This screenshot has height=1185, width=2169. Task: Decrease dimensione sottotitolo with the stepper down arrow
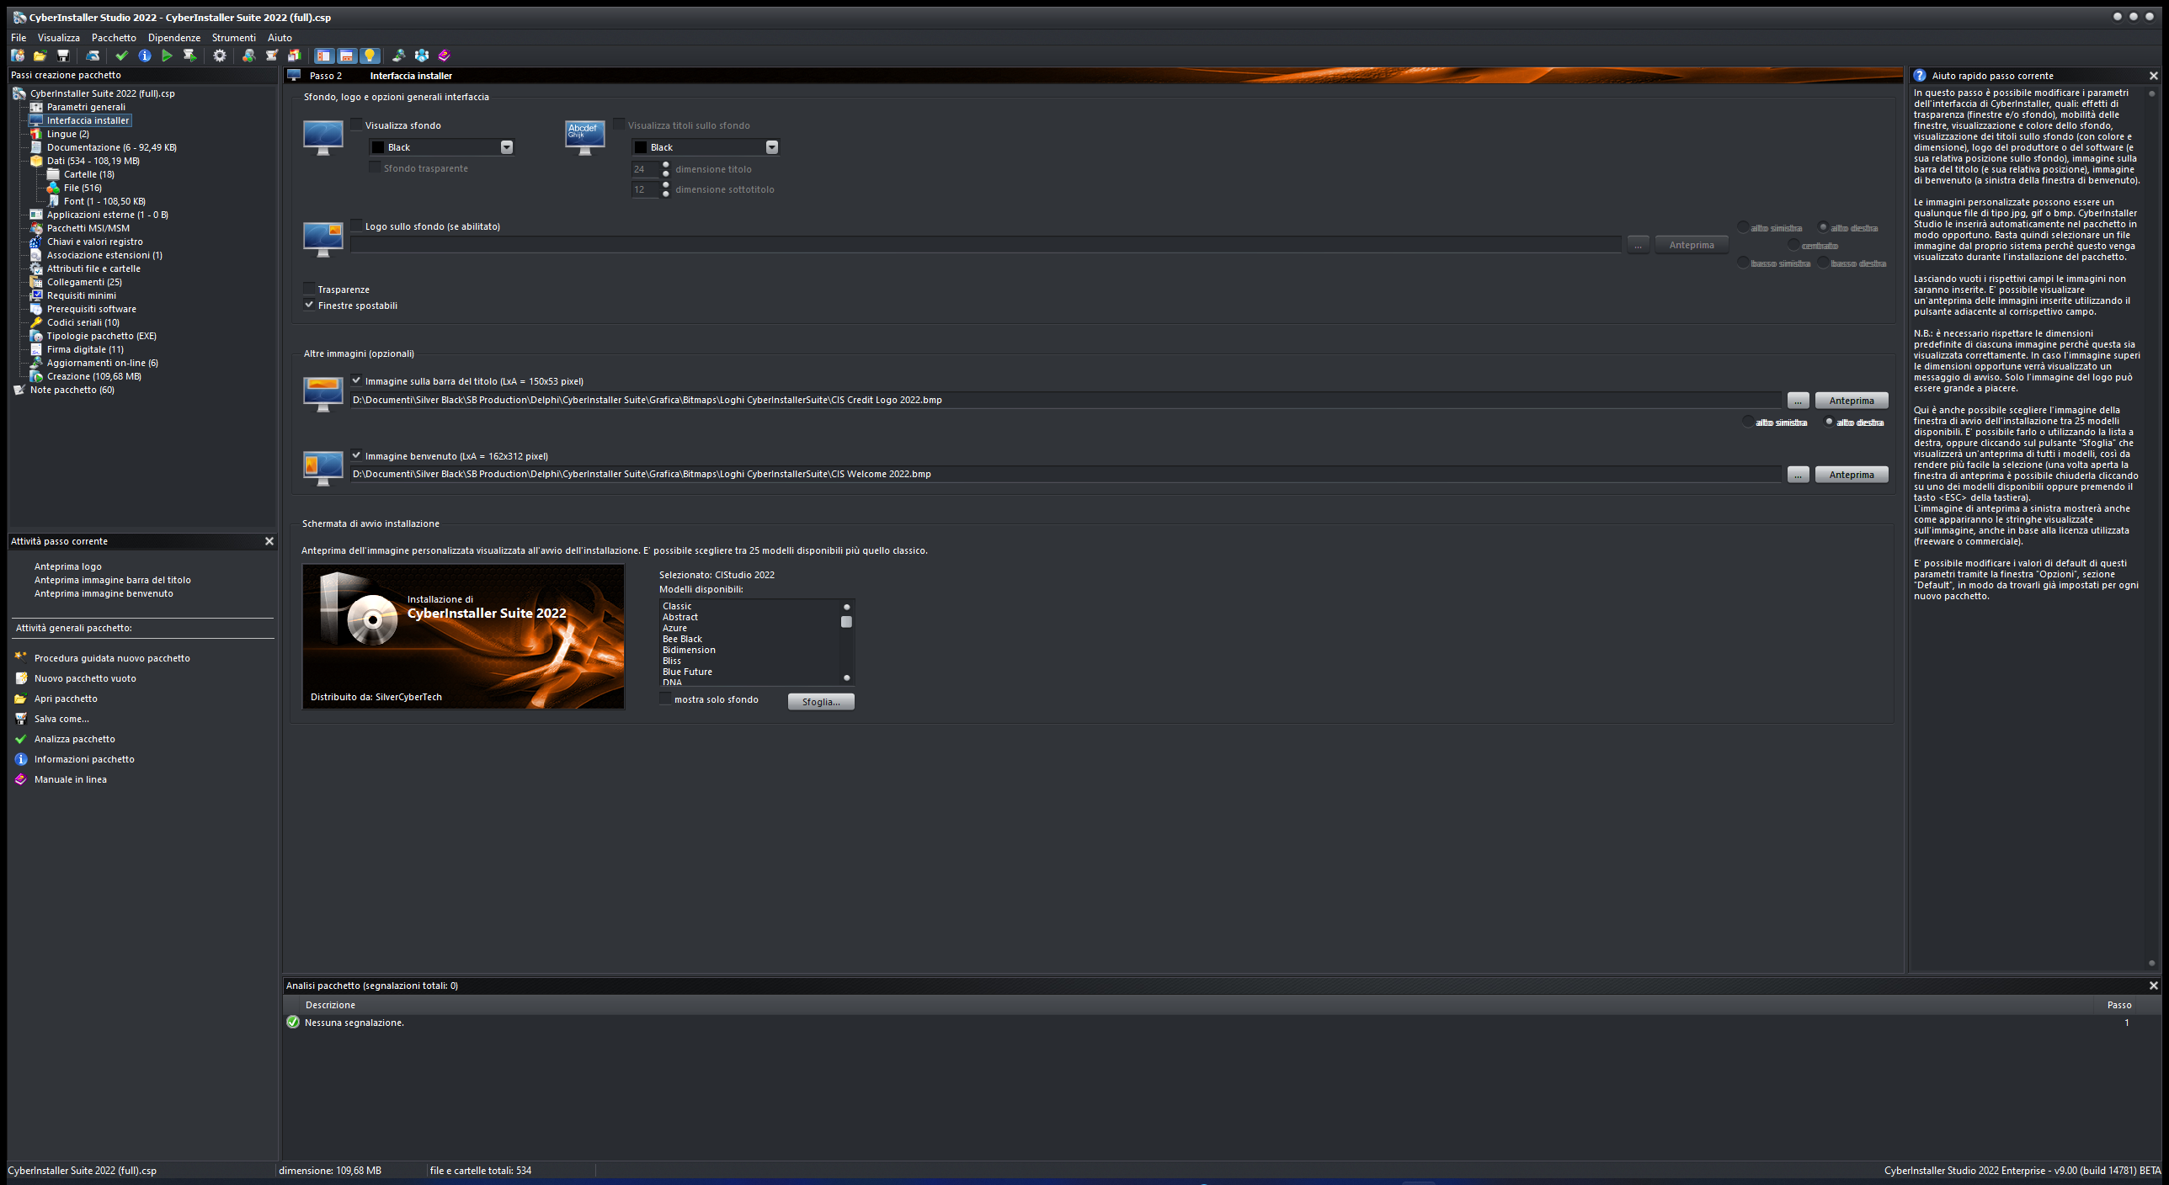pos(666,194)
